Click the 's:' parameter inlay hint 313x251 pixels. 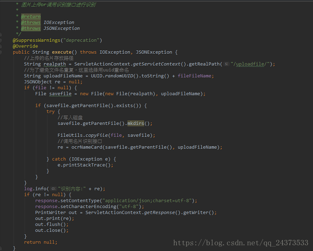point(227,64)
